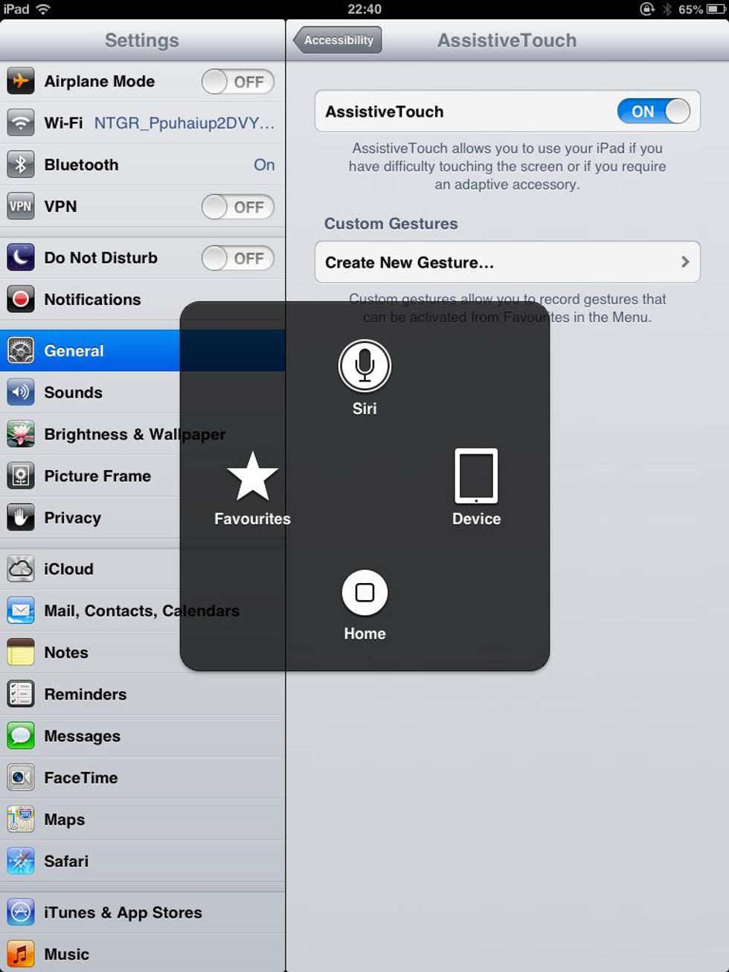Tap the Siri microphone icon
729x972 pixels.
click(x=364, y=366)
